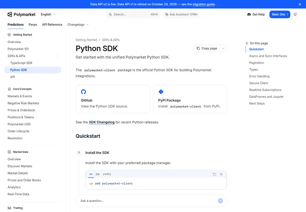Focus the Search field
The width and height of the screenshot is (306, 212).
(x=133, y=14)
